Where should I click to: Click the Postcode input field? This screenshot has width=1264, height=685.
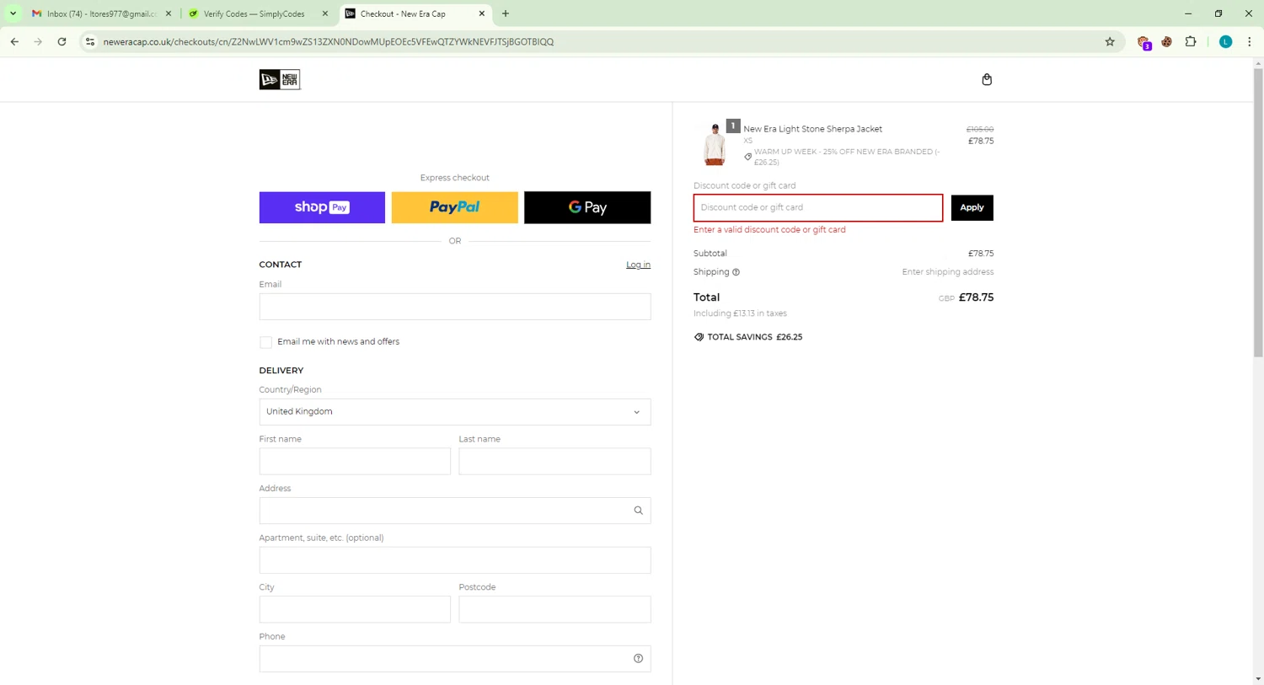554,609
